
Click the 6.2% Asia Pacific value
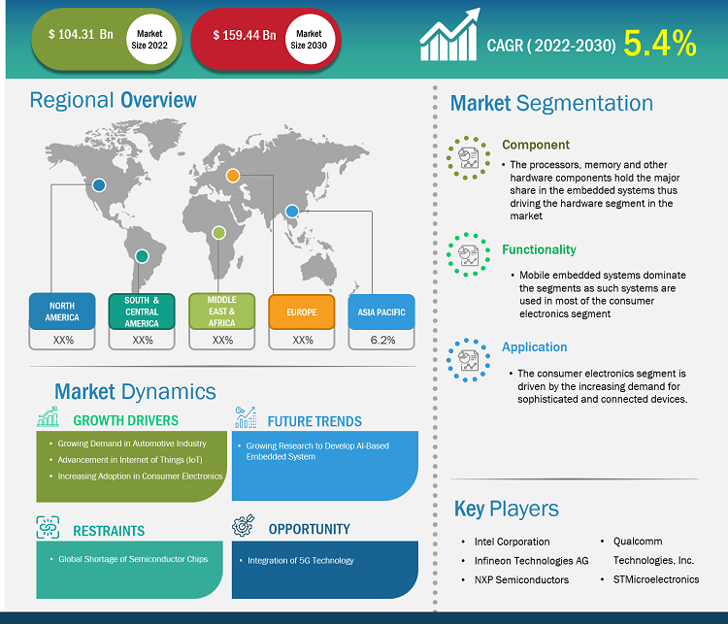(x=382, y=340)
